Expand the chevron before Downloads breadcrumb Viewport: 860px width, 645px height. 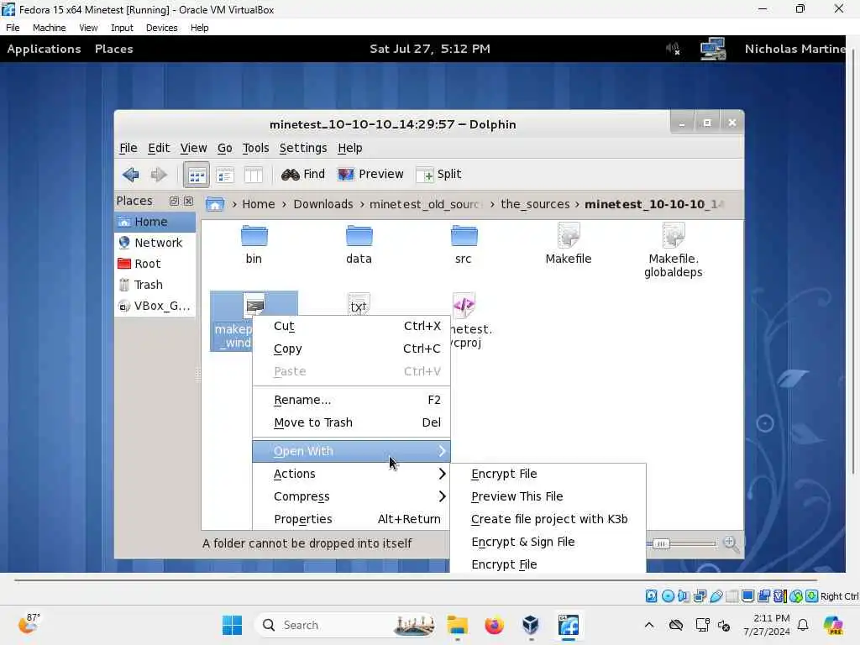(284, 204)
